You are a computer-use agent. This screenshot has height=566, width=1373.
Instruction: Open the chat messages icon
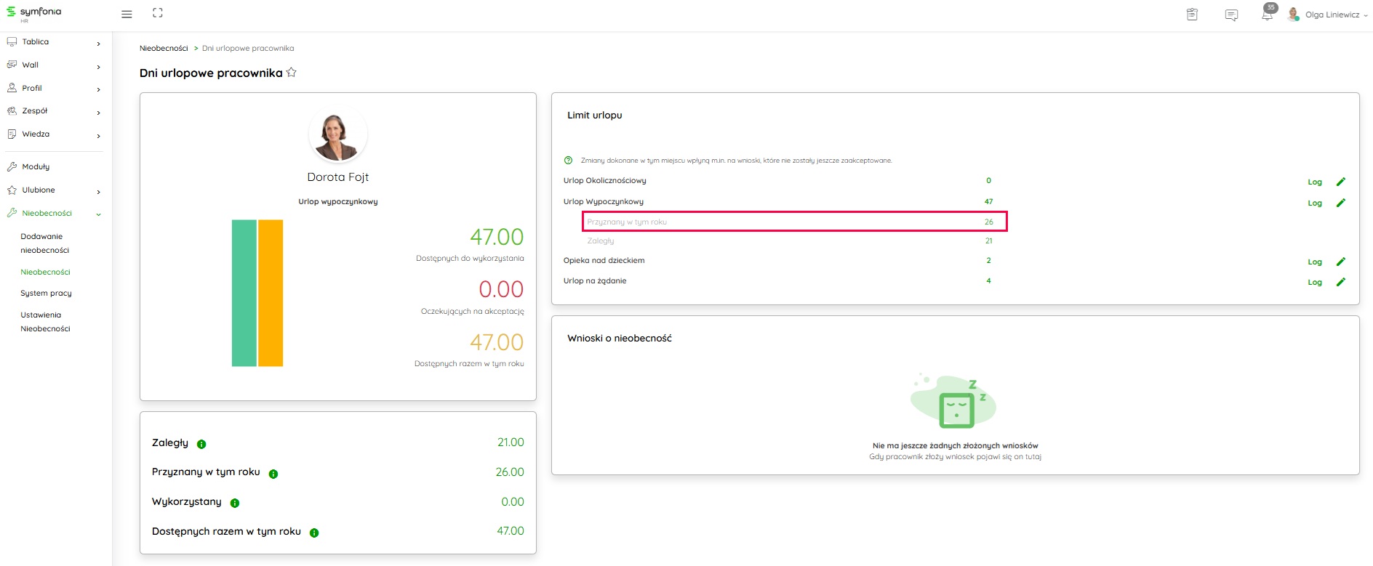coord(1231,15)
